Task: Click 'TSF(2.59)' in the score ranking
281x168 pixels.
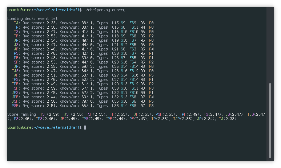Action: pos(50,115)
